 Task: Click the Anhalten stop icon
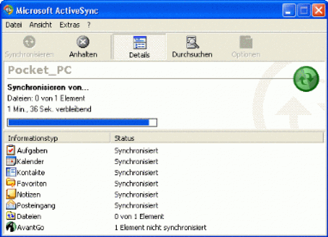point(83,42)
